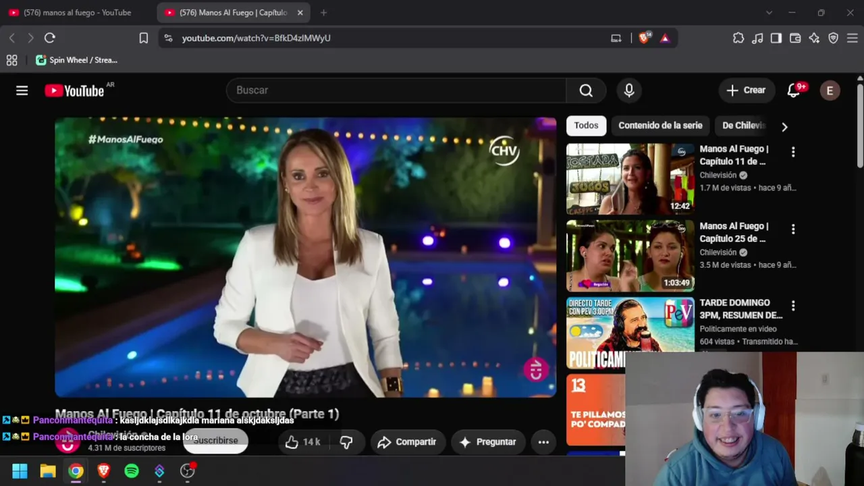Open the Brave main menu
Image resolution: width=864 pixels, height=486 pixels.
(x=852, y=38)
